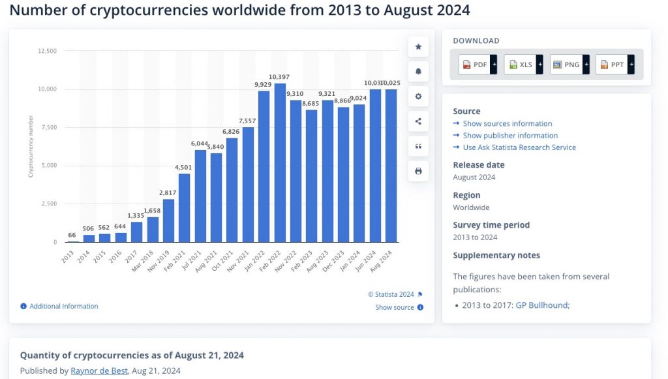This screenshot has height=379, width=668.
Task: Download the chart as PPT
Action: (615, 65)
